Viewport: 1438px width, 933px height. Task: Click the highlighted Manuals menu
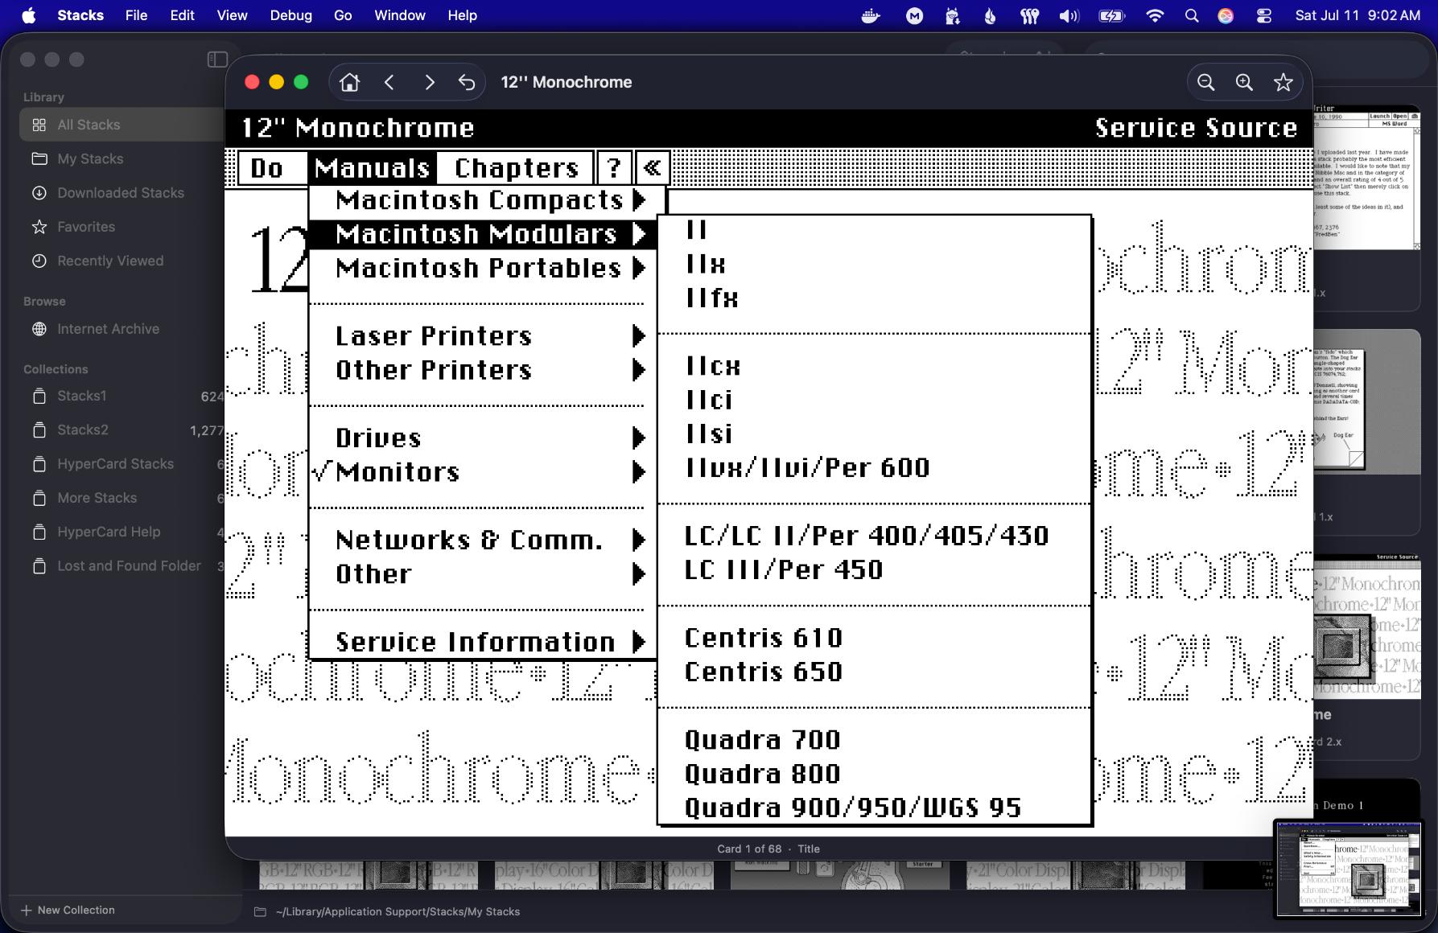point(373,168)
